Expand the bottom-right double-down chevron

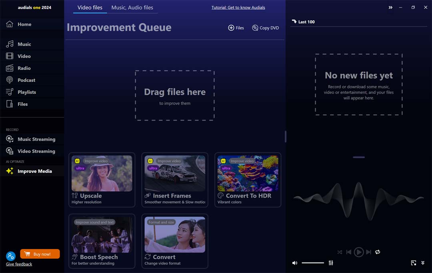pos(423,263)
